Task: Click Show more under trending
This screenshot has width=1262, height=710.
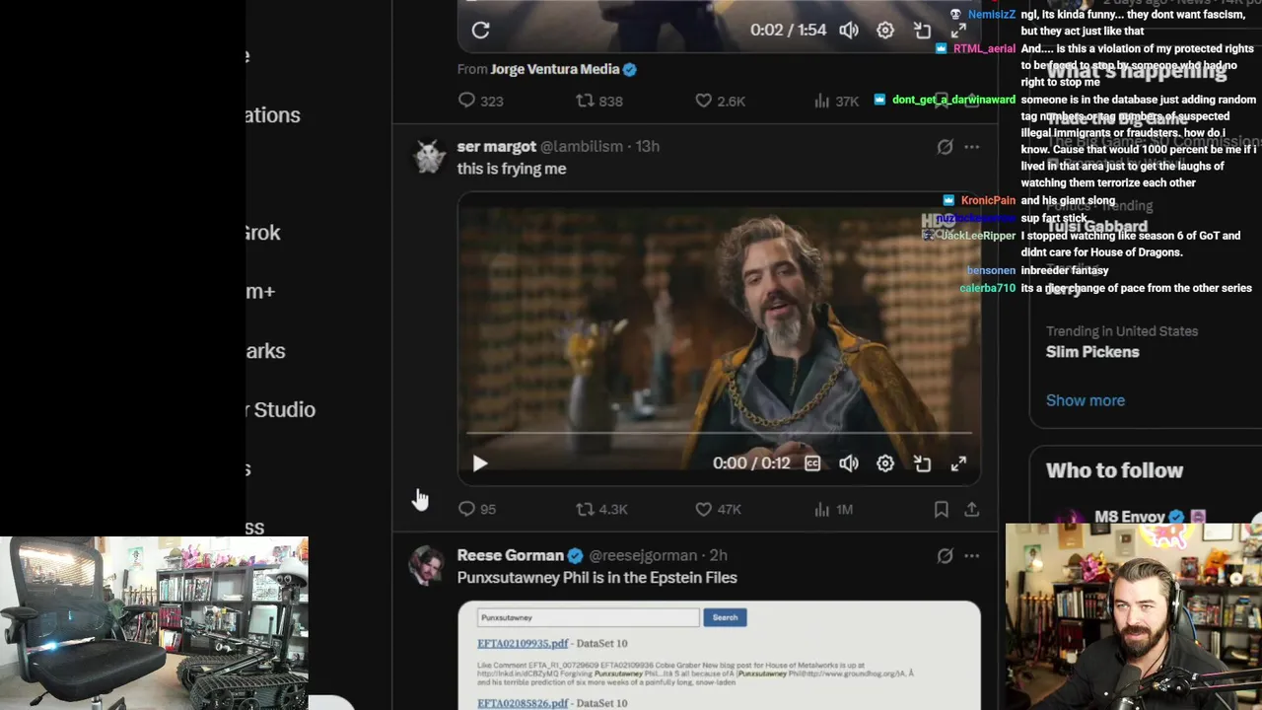Action: (1086, 400)
